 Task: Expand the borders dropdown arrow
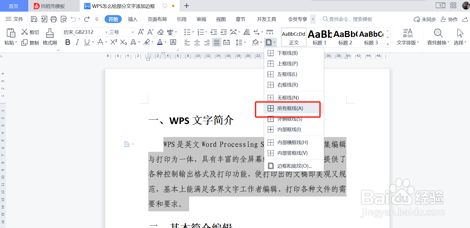pos(274,42)
